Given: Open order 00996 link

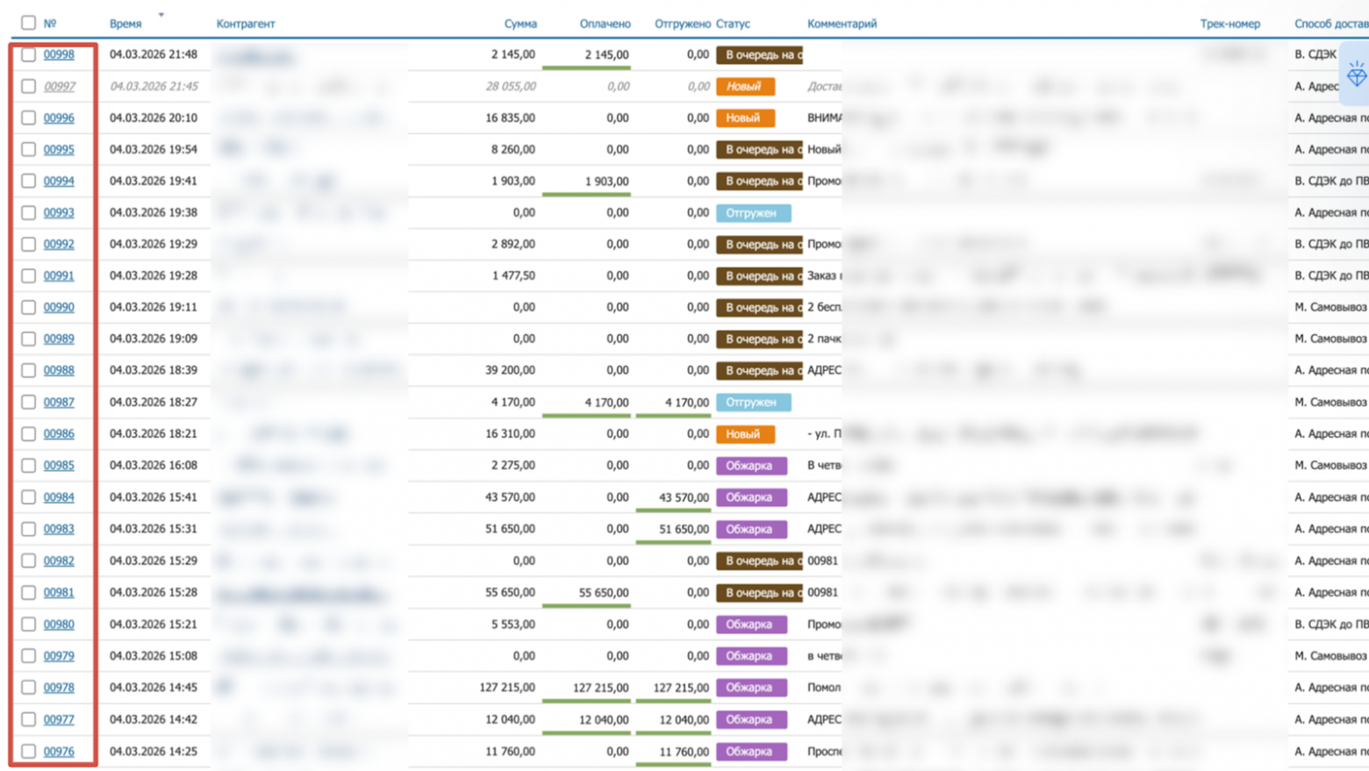Looking at the screenshot, I should pyautogui.click(x=59, y=118).
